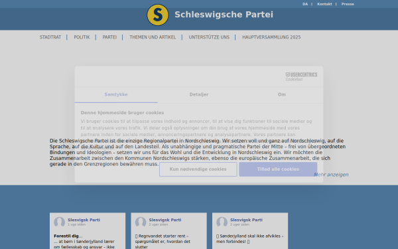Click the yellow S party logo
Viewport: 398px width, 249px height.
click(x=158, y=15)
